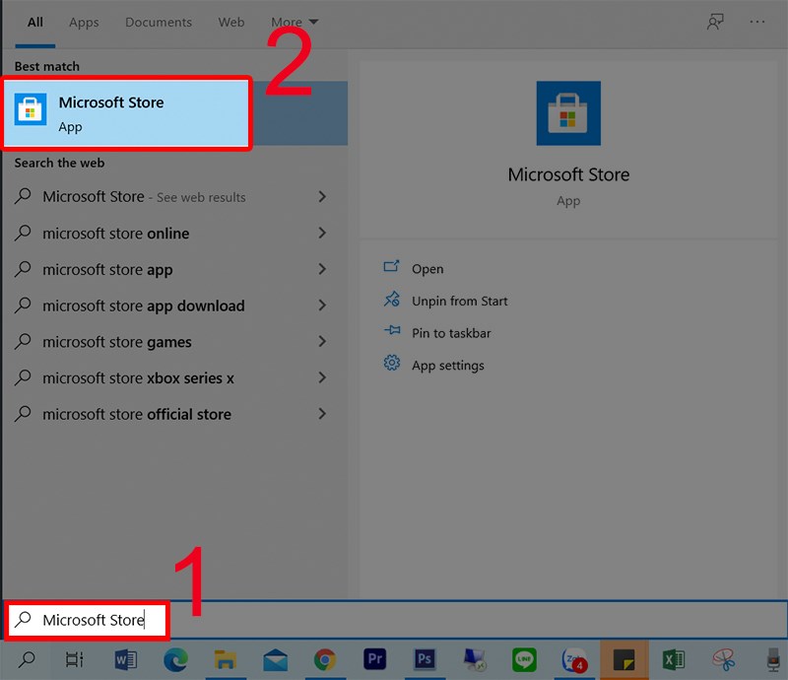This screenshot has height=680, width=788.
Task: Switch to the Documents tab
Action: [x=159, y=22]
